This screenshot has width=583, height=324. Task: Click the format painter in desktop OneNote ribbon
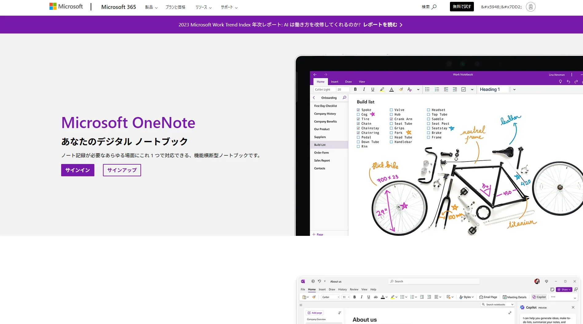(314, 297)
